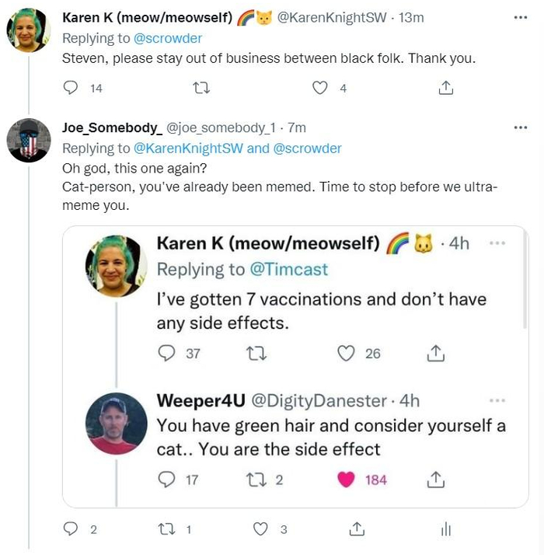The image size is (544, 555).
Task: Like Joe_Somebody_'s tweet with 3 likes
Action: [261, 529]
